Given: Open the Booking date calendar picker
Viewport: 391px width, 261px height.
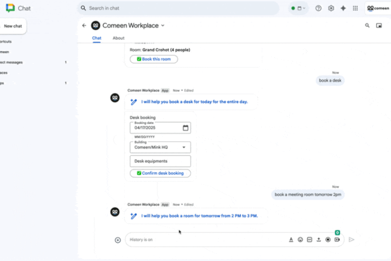Looking at the screenshot, I should (x=185, y=128).
